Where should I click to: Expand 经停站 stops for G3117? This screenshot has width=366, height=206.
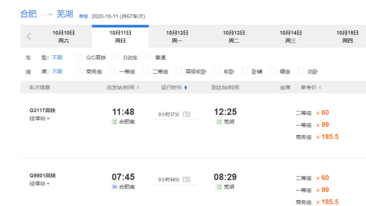tap(39, 119)
